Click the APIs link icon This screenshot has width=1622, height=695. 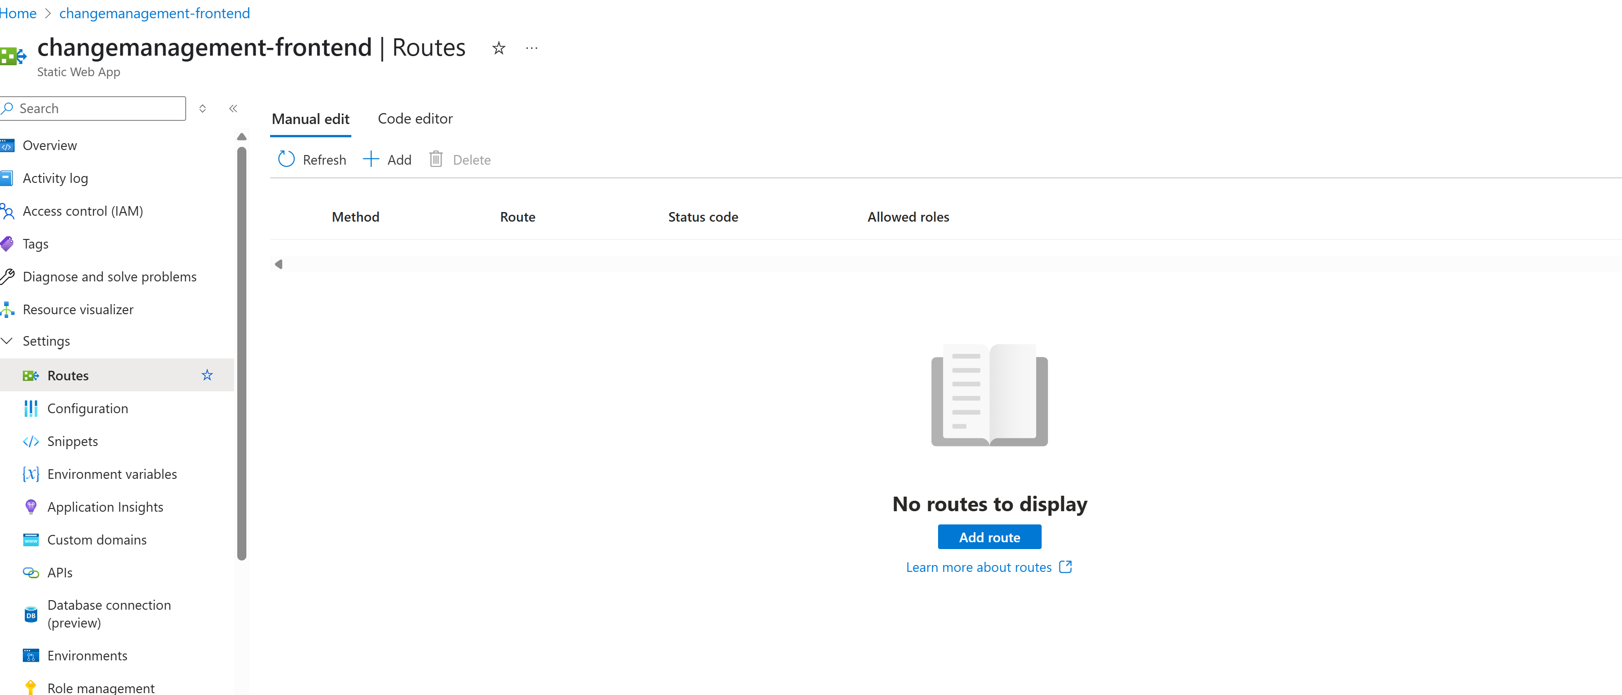pos(31,572)
